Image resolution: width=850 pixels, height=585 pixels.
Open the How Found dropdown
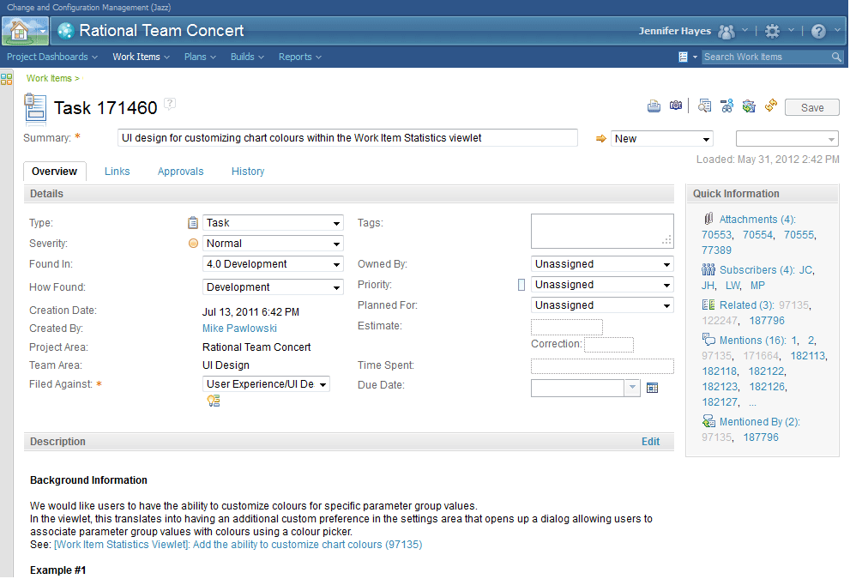273,287
